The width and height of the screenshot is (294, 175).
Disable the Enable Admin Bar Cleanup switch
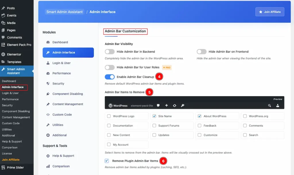(x=110, y=77)
